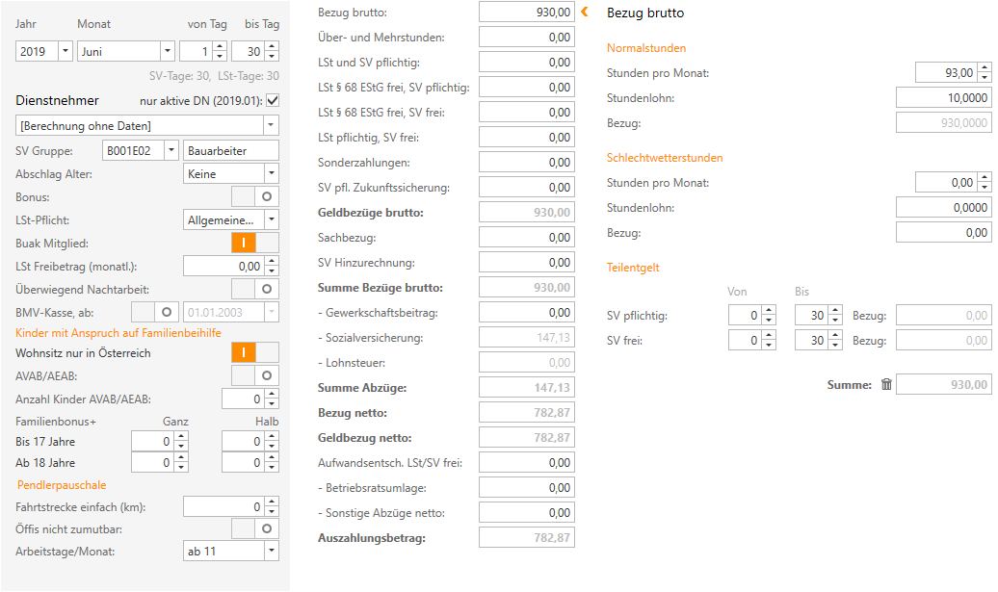Image resolution: width=998 pixels, height=592 pixels.
Task: Click the Kinder mit Anspruch auf Familienbeihilfe heading
Action: click(118, 332)
